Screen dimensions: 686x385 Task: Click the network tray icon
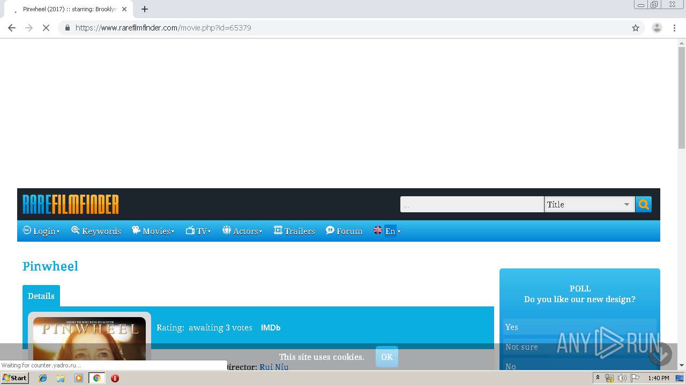pos(609,378)
